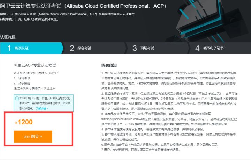
Task: Click the 认证服务 通过如下两种方式进行 line
Action: tap(36, 73)
